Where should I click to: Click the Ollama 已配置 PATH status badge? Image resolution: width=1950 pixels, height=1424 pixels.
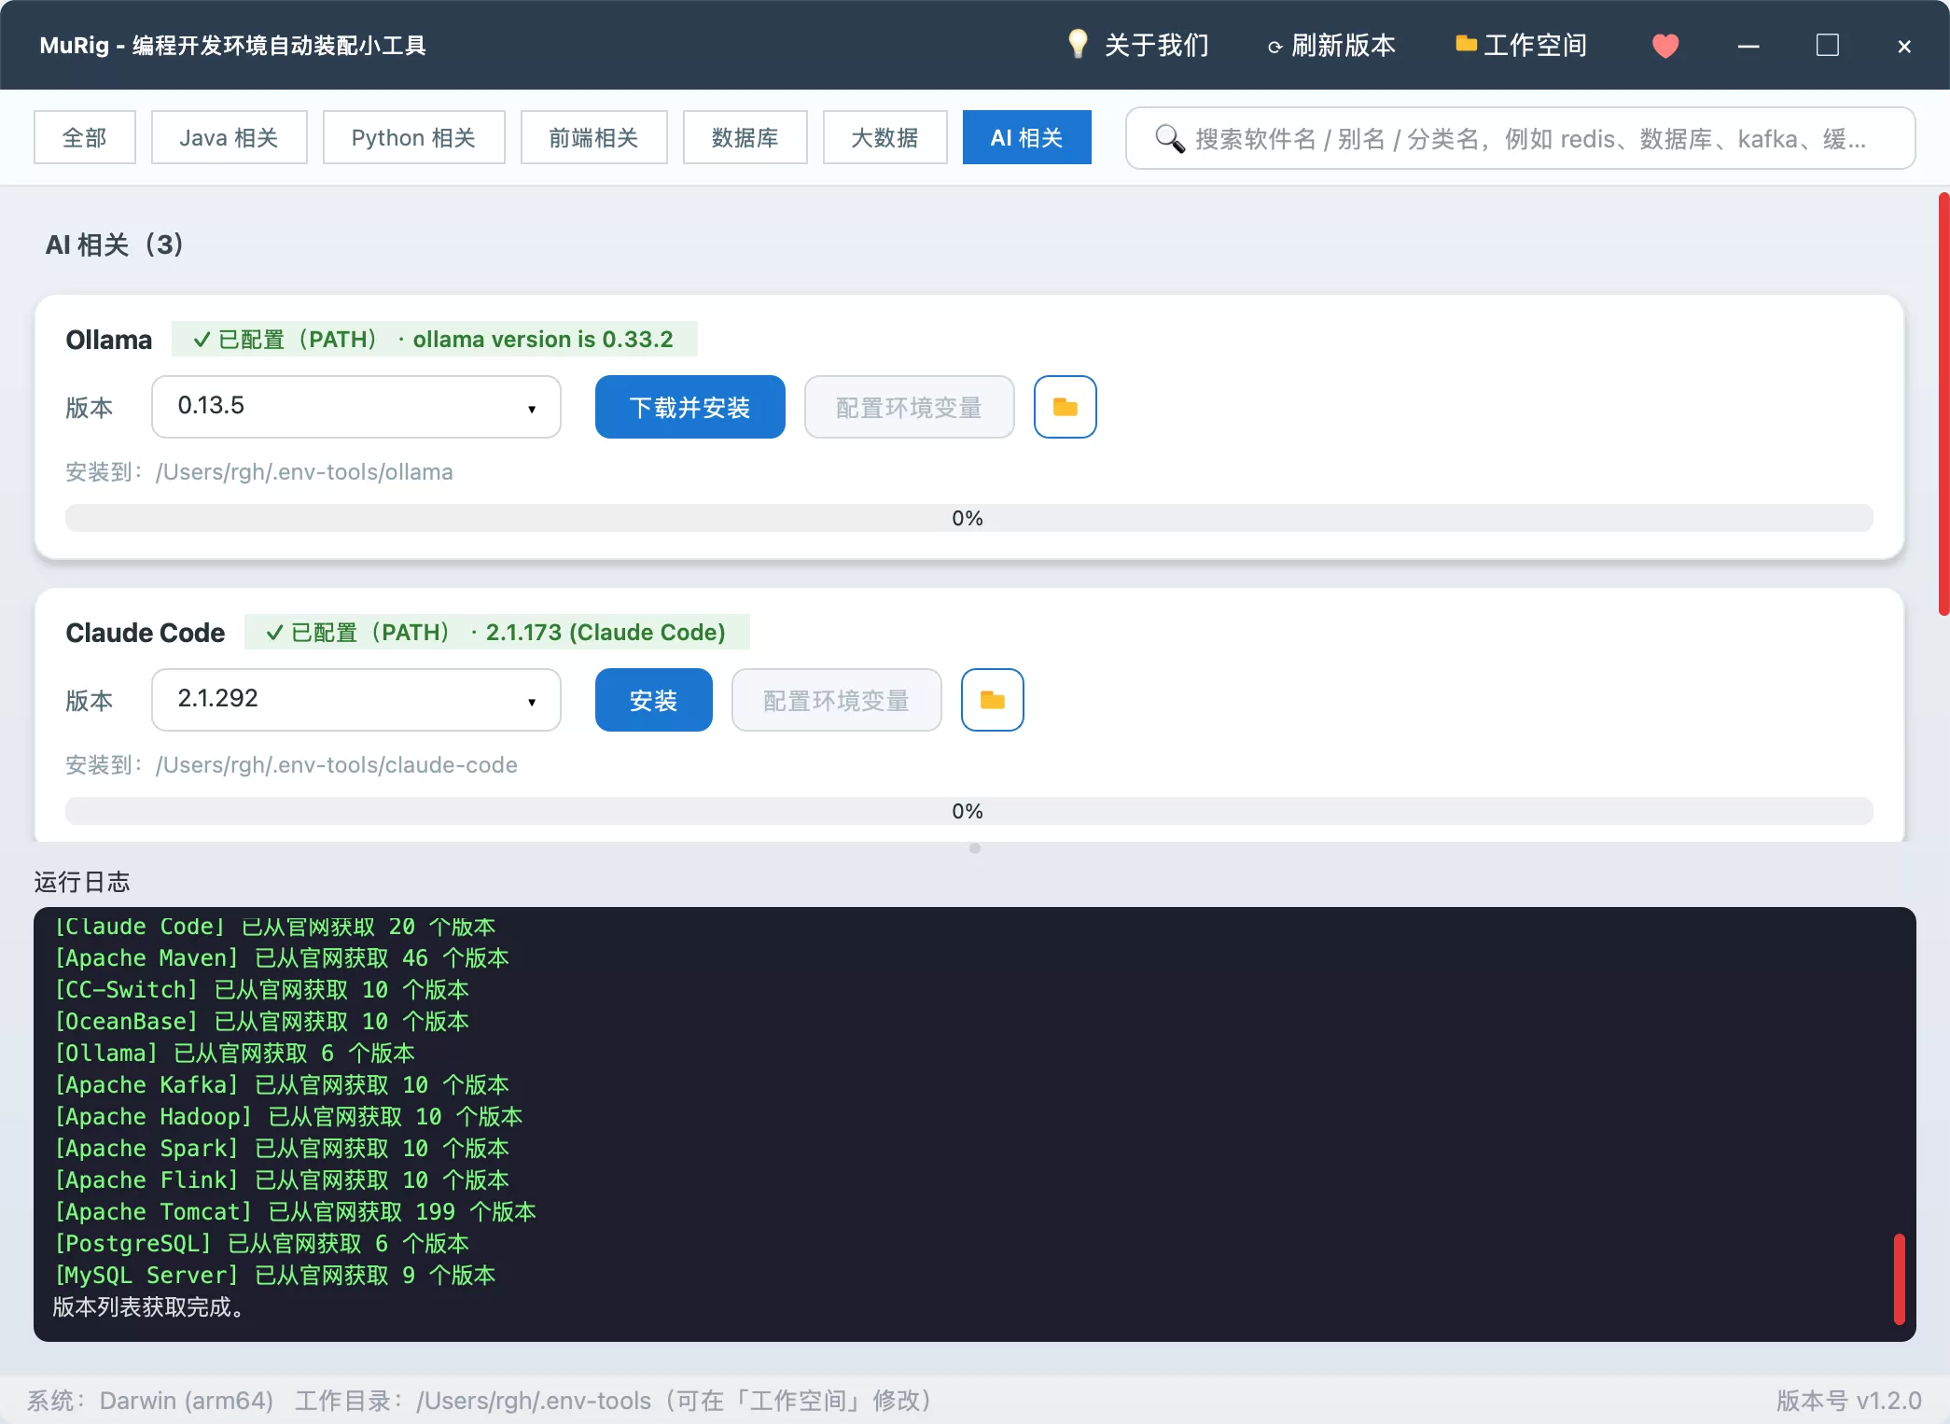click(x=434, y=339)
